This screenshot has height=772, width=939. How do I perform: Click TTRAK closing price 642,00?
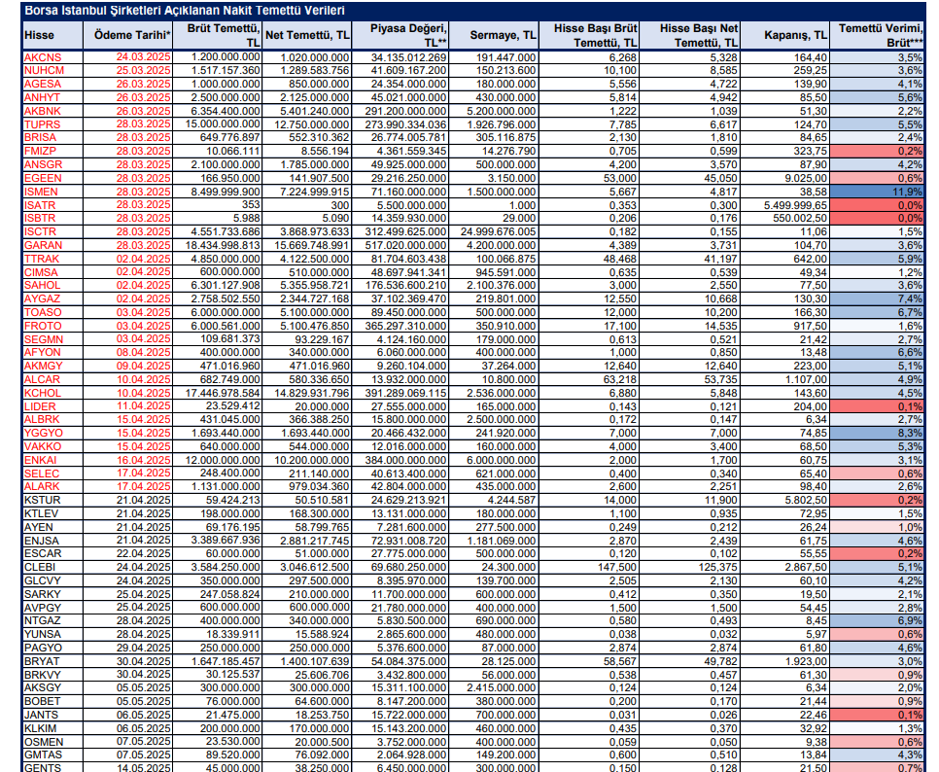pos(811,259)
